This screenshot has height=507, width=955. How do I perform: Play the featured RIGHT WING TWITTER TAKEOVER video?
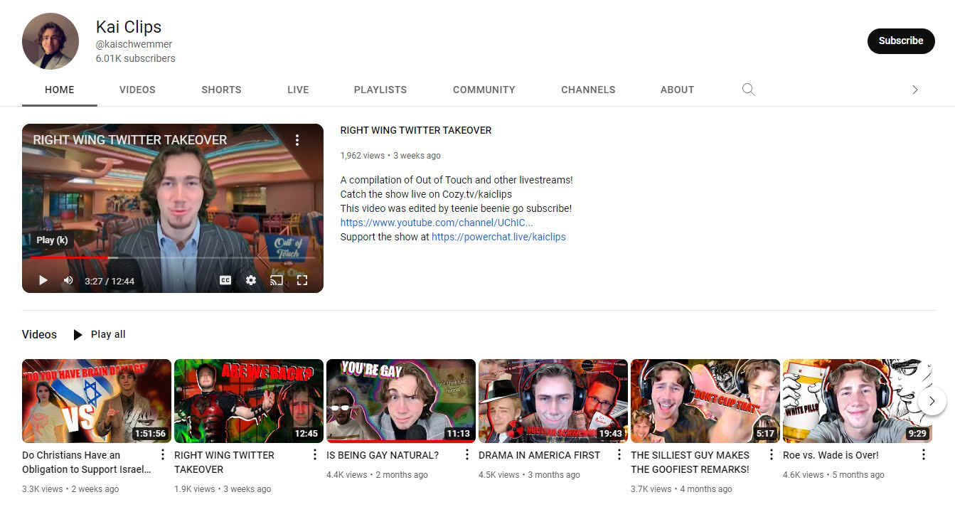pyautogui.click(x=42, y=280)
